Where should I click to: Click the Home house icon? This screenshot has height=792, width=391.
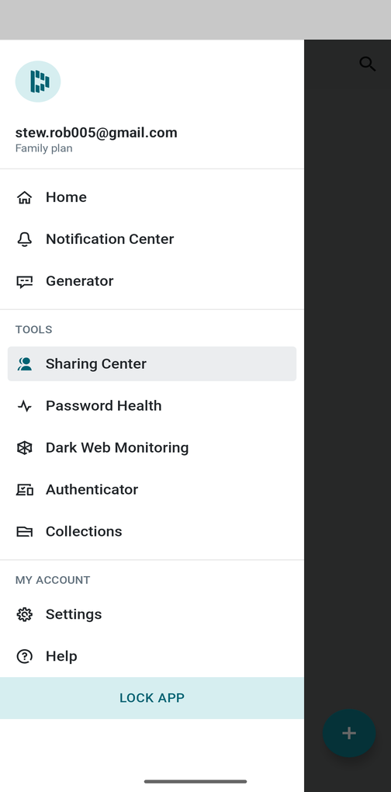click(x=24, y=197)
